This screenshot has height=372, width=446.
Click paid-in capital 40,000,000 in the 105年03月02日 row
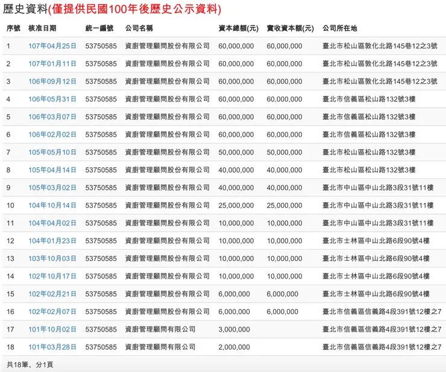tap(284, 188)
